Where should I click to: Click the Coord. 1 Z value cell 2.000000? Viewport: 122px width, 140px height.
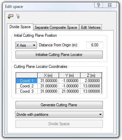[91, 81]
